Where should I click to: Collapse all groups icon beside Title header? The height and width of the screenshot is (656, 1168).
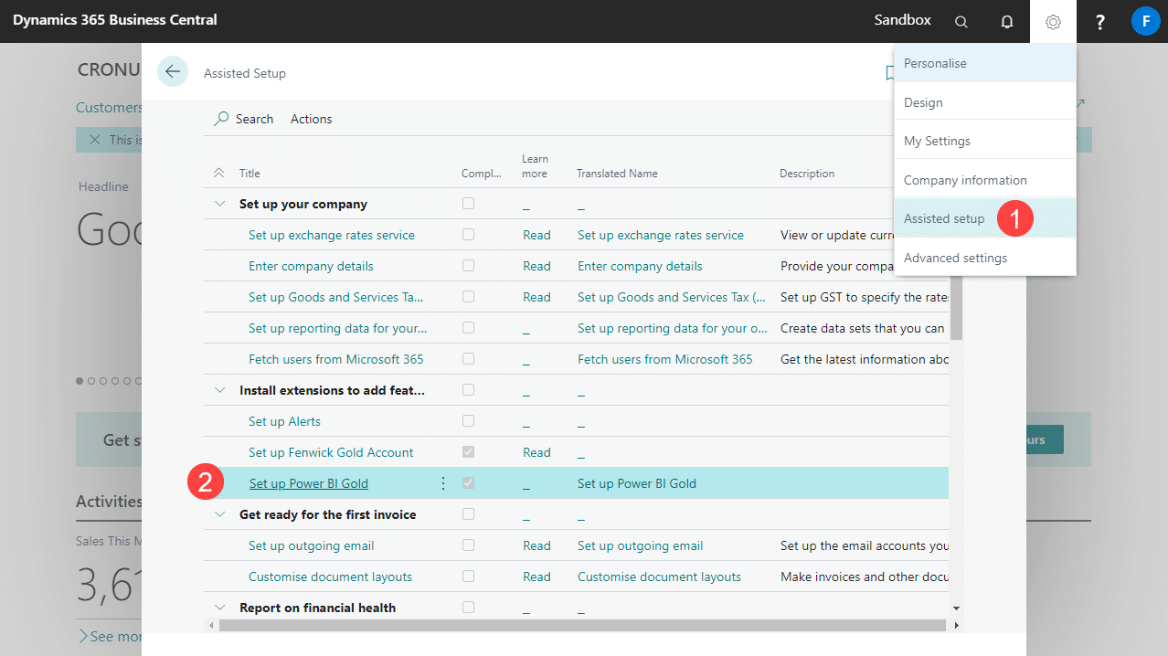218,173
